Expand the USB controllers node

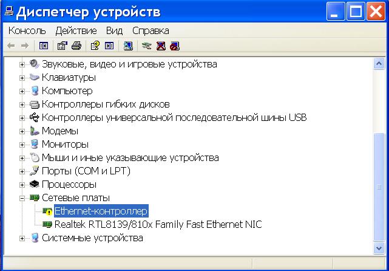click(22, 118)
